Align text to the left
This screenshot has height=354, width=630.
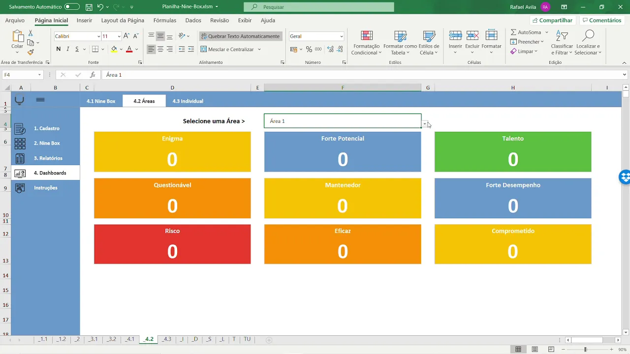click(x=151, y=49)
